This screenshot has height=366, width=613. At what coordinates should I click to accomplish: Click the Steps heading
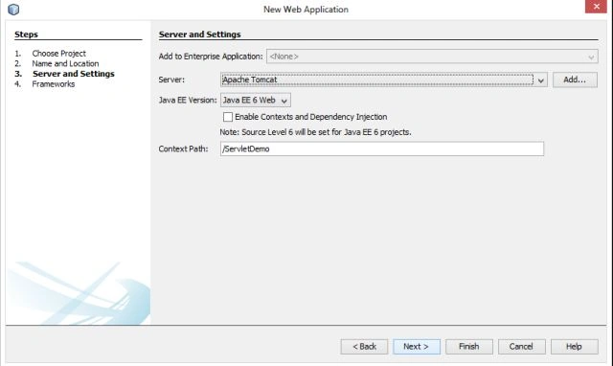26,34
